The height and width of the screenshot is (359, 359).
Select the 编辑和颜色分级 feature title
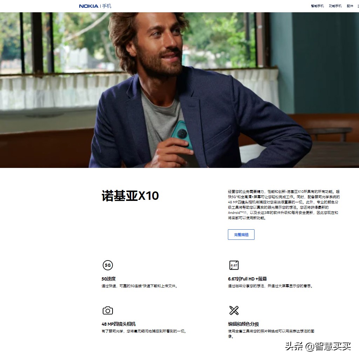(x=243, y=324)
